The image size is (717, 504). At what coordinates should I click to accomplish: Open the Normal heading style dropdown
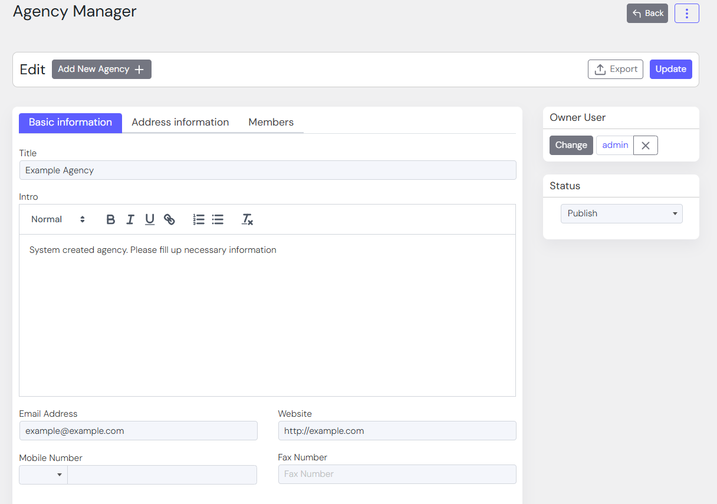[x=58, y=219]
